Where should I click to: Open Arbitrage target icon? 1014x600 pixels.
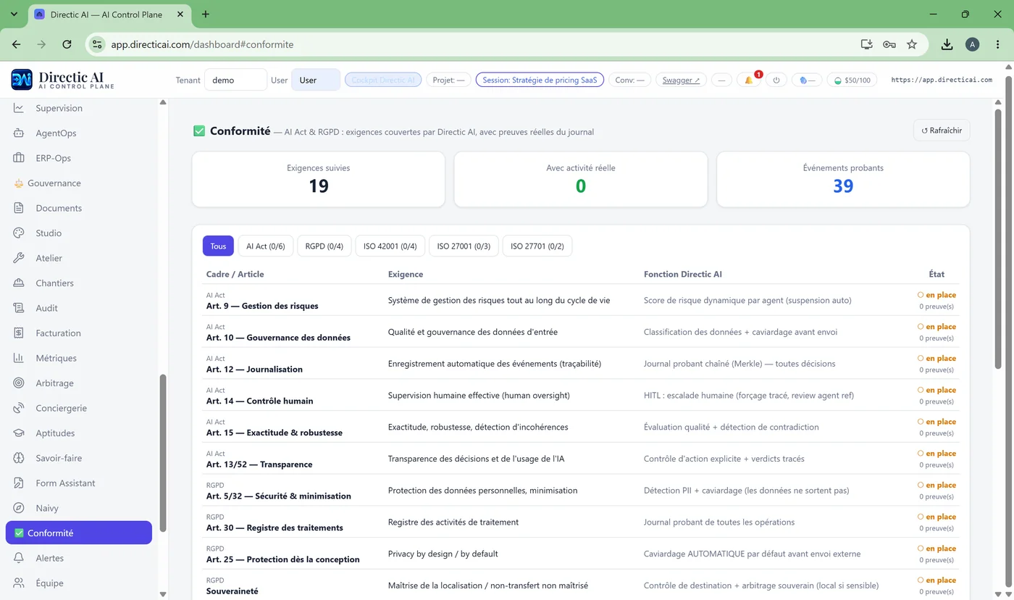click(x=20, y=383)
